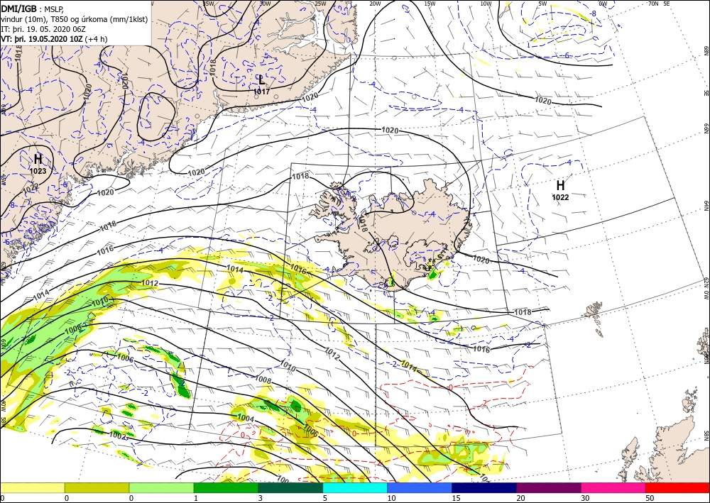The height and width of the screenshot is (503, 710).
Task: Click the legend value '1'
Action: pos(196,498)
